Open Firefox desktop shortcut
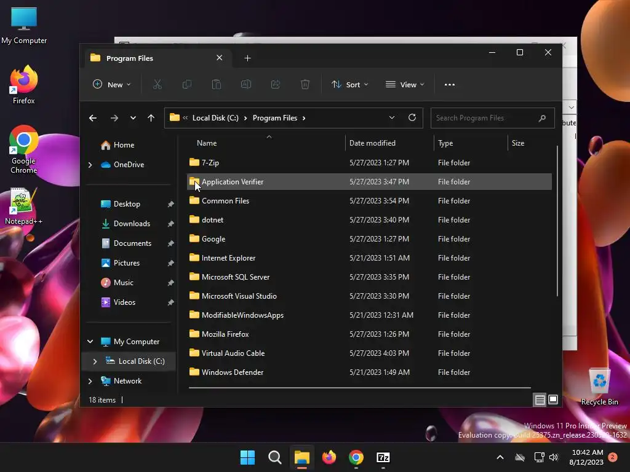Viewport: 630px width, 472px height. point(24,85)
